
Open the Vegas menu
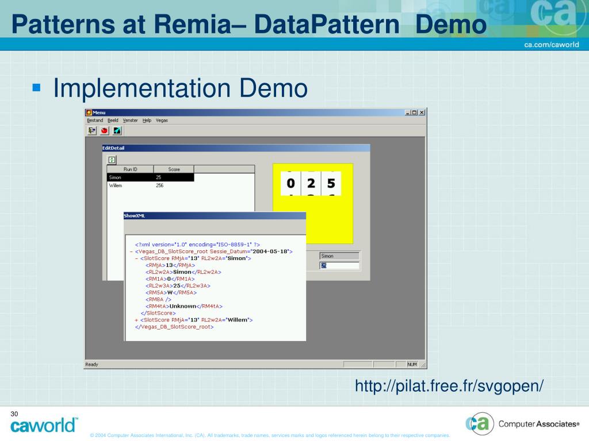pyautogui.click(x=162, y=121)
